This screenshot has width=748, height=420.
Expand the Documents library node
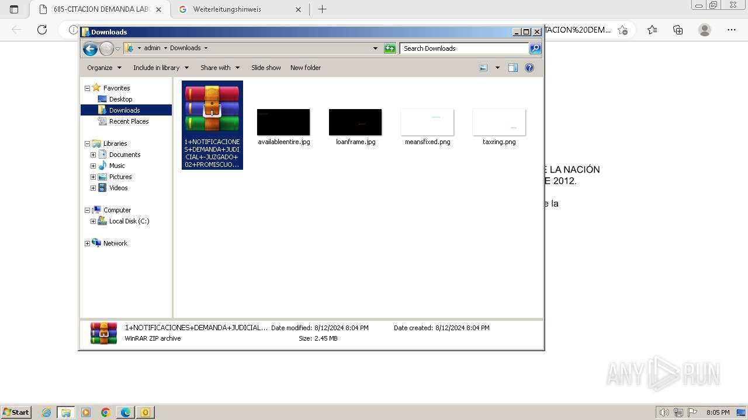pos(93,155)
